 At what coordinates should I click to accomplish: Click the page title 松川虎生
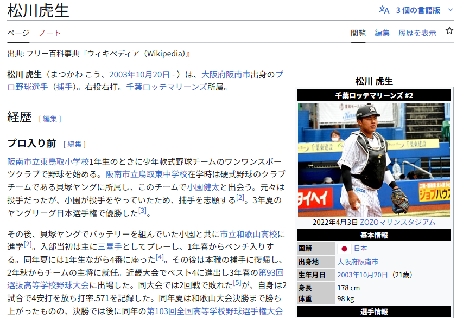click(38, 10)
